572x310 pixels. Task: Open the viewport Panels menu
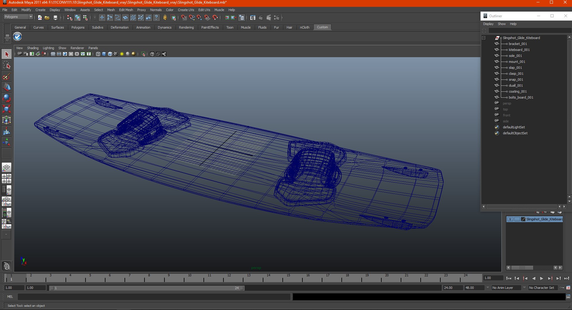(x=93, y=48)
